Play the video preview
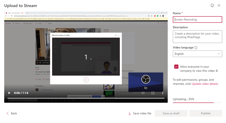The height and width of the screenshot is (123, 226). pos(9,93)
